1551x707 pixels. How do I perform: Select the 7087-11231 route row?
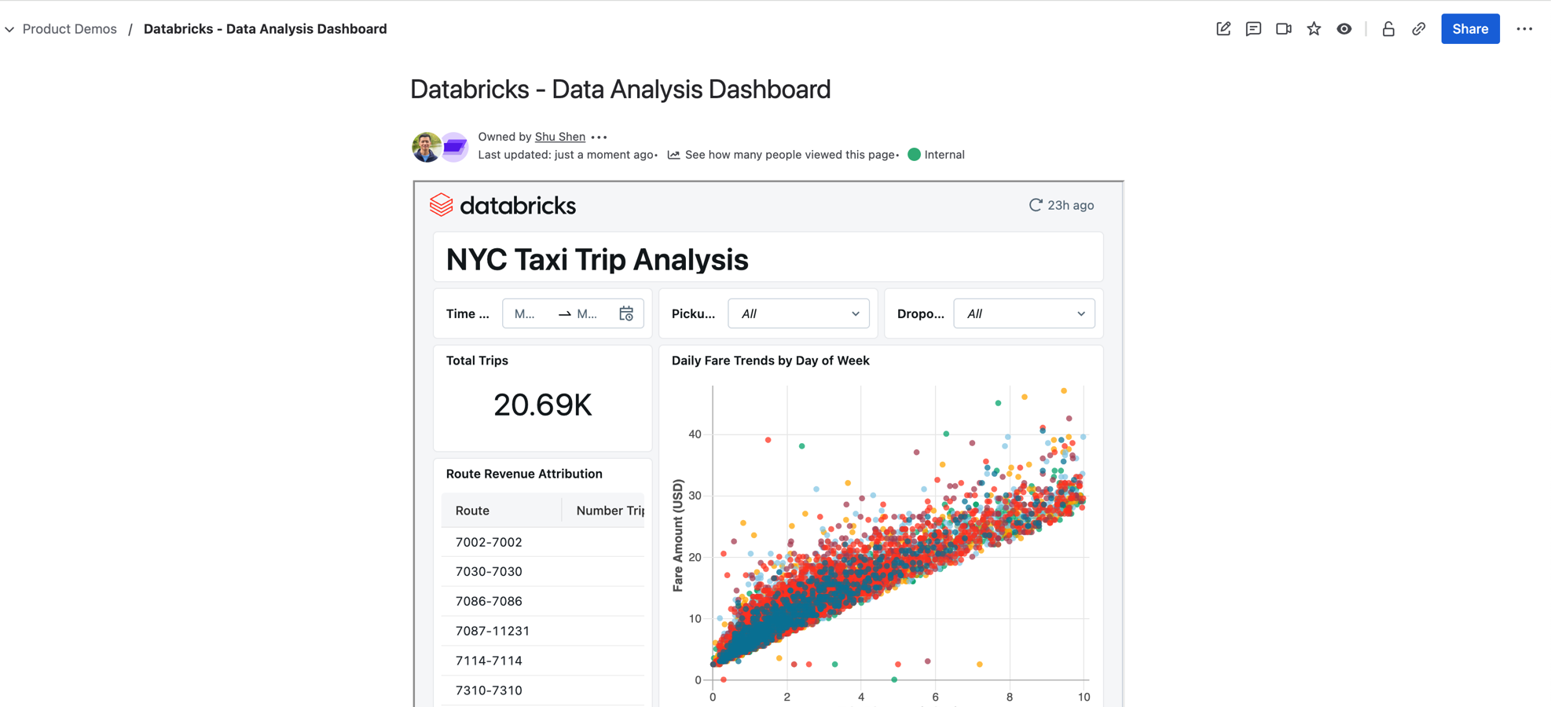coord(493,631)
